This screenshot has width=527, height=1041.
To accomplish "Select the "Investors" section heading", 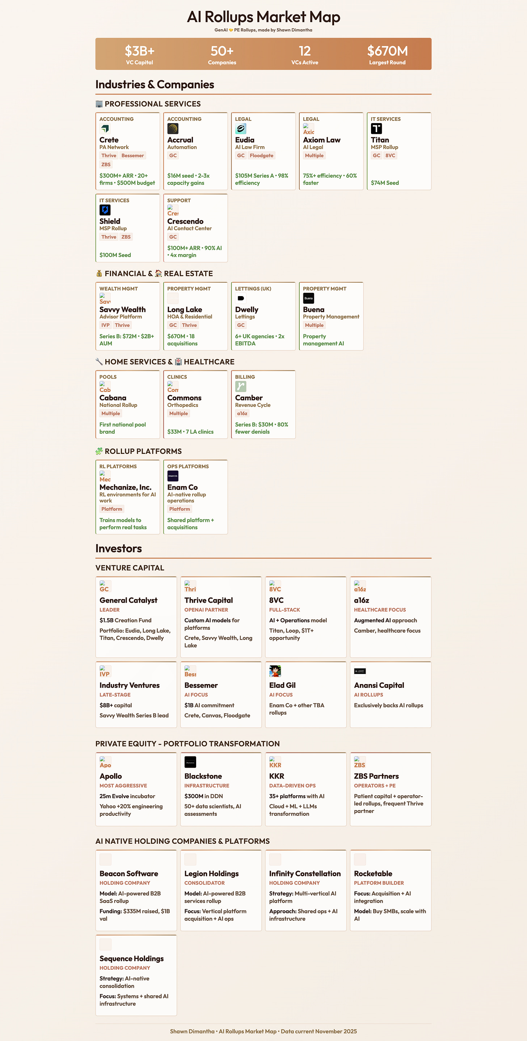I will point(119,548).
